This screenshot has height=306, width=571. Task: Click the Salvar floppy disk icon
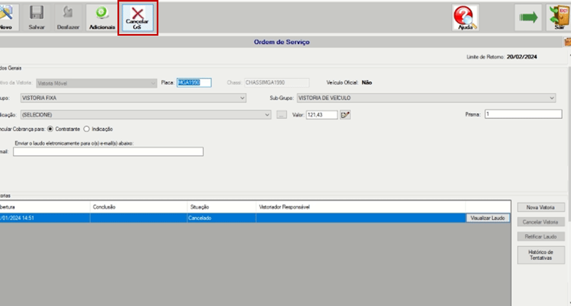point(37,13)
